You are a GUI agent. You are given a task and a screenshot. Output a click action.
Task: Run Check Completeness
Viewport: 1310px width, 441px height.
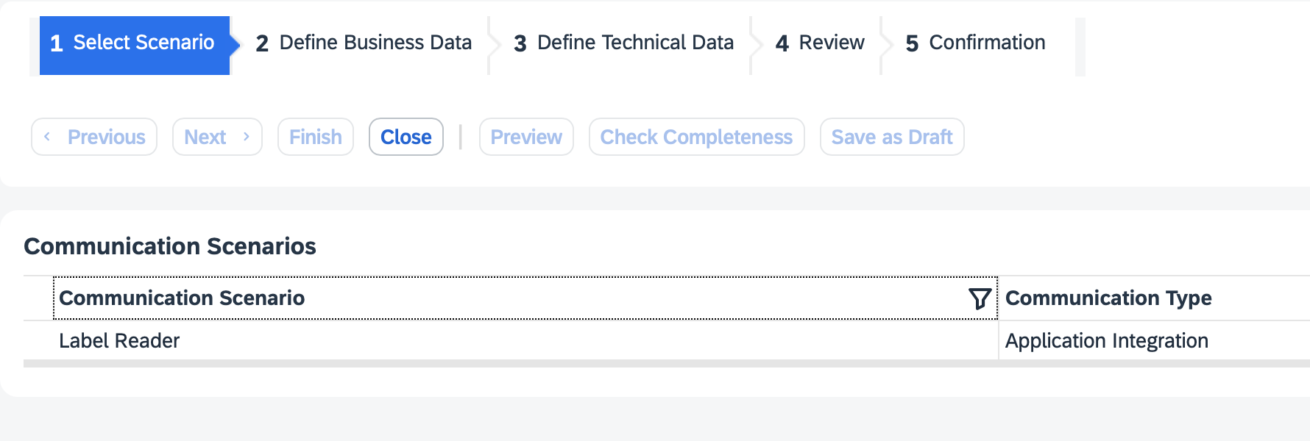[696, 137]
